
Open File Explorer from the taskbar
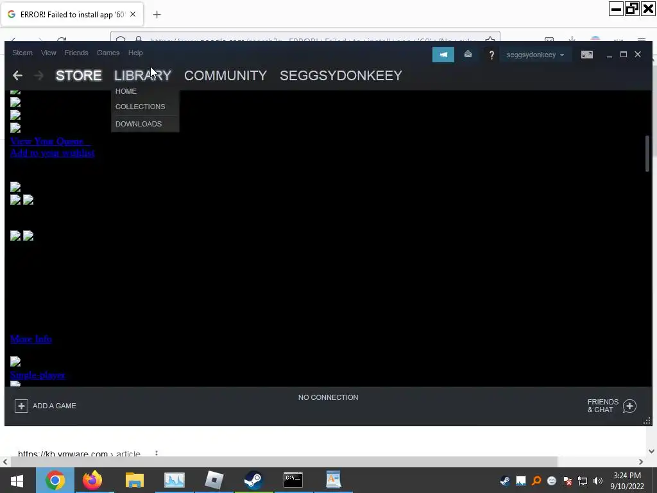pyautogui.click(x=135, y=480)
